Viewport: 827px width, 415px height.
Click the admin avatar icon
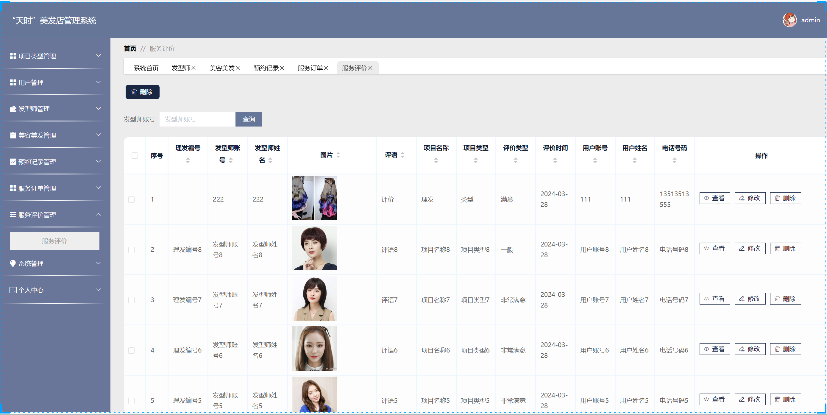(x=789, y=20)
